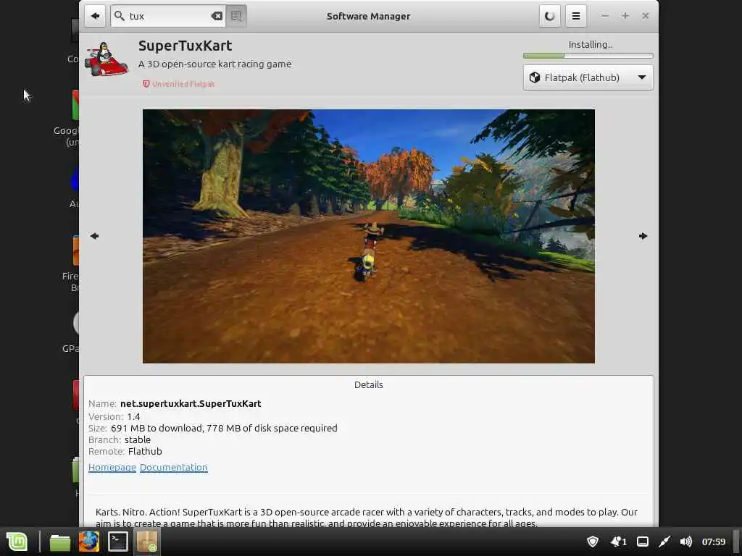Click the Installing progress bar
The image size is (742, 556).
(x=588, y=56)
